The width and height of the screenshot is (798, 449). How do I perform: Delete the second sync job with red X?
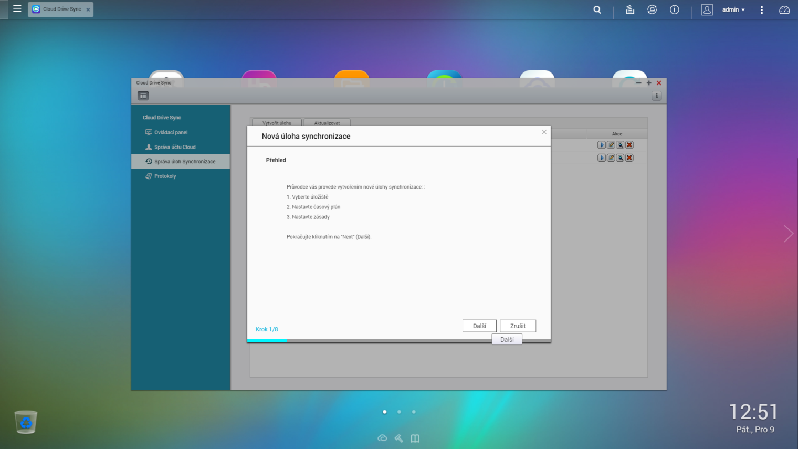(x=629, y=158)
